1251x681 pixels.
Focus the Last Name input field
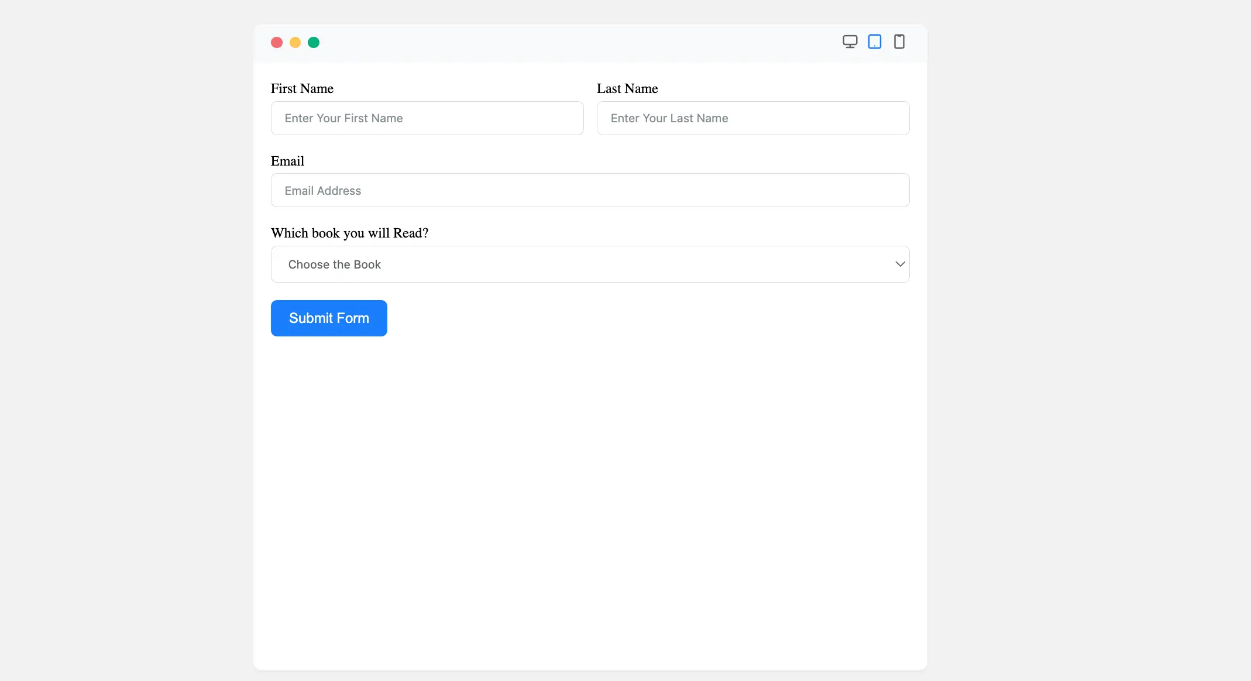point(753,118)
